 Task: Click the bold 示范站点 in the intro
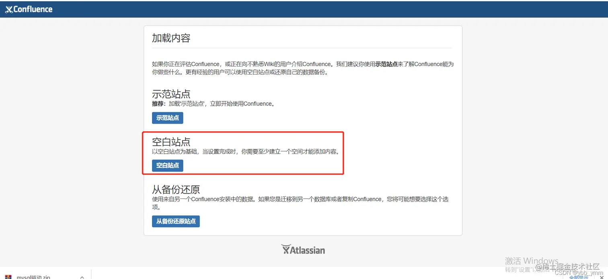point(386,64)
